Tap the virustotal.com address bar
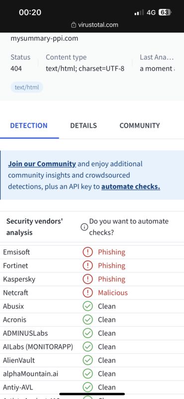 tap(94, 25)
